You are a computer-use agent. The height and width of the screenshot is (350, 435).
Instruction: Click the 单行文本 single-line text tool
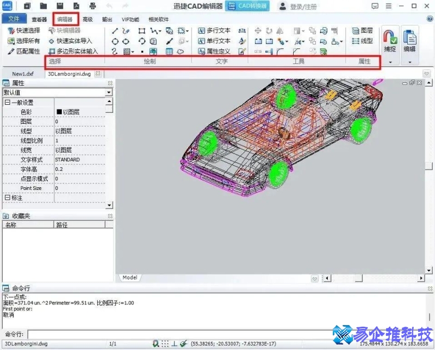[214, 41]
